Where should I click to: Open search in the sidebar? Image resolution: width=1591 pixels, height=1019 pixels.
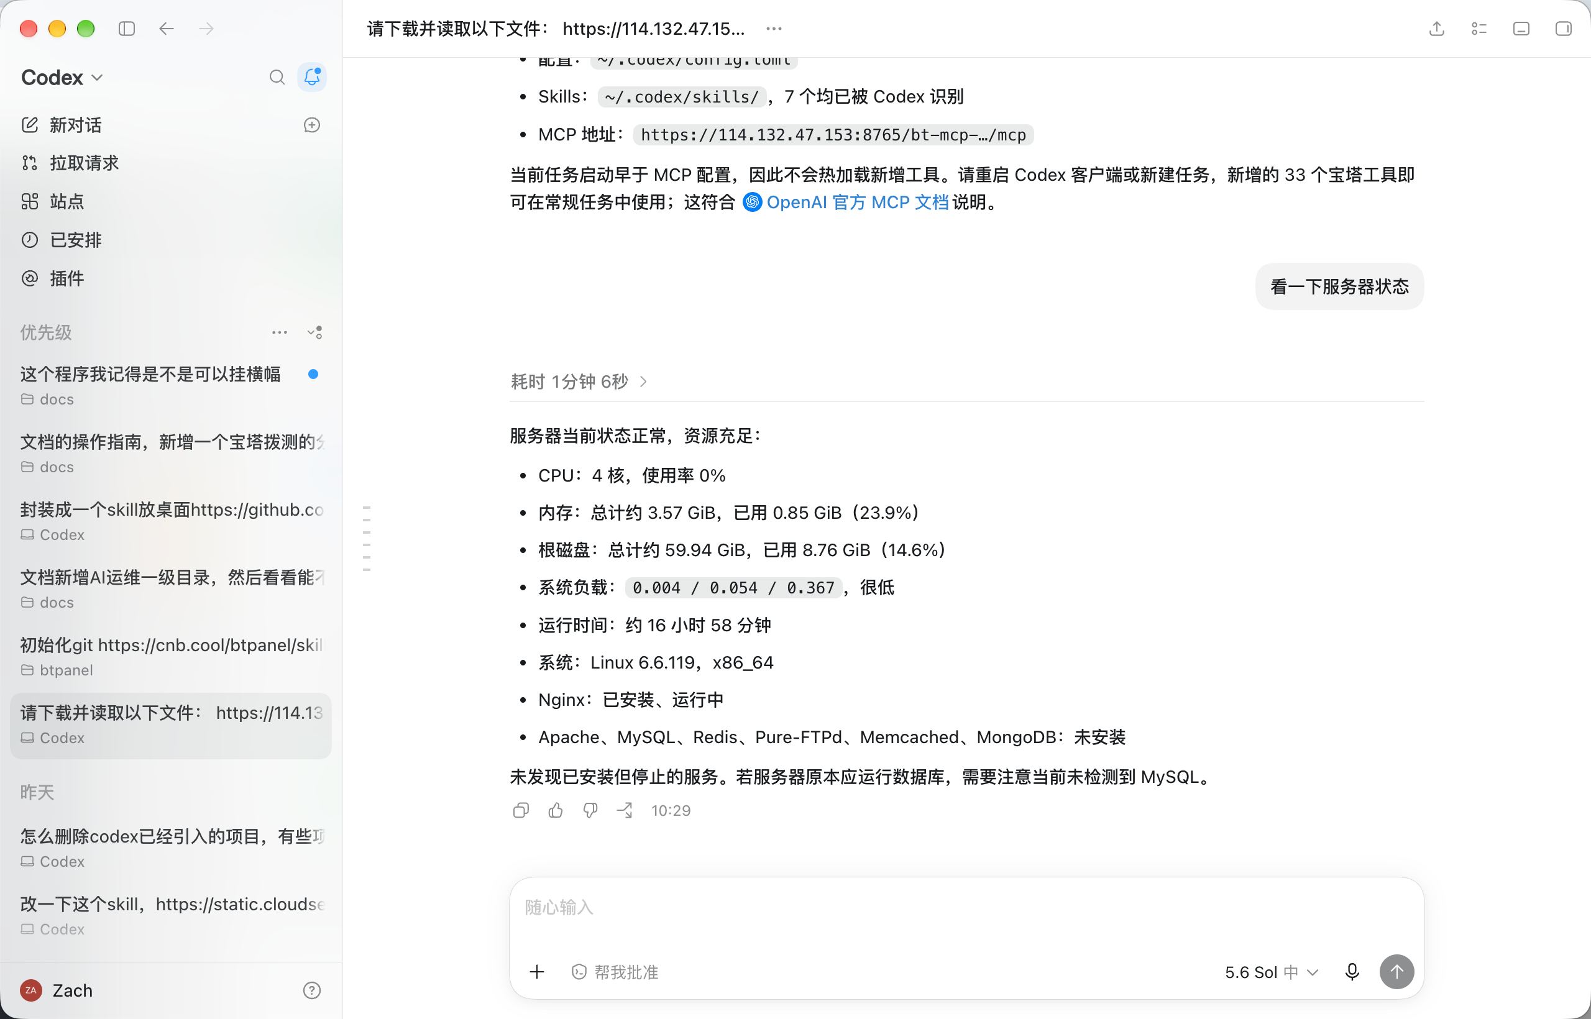click(x=277, y=78)
